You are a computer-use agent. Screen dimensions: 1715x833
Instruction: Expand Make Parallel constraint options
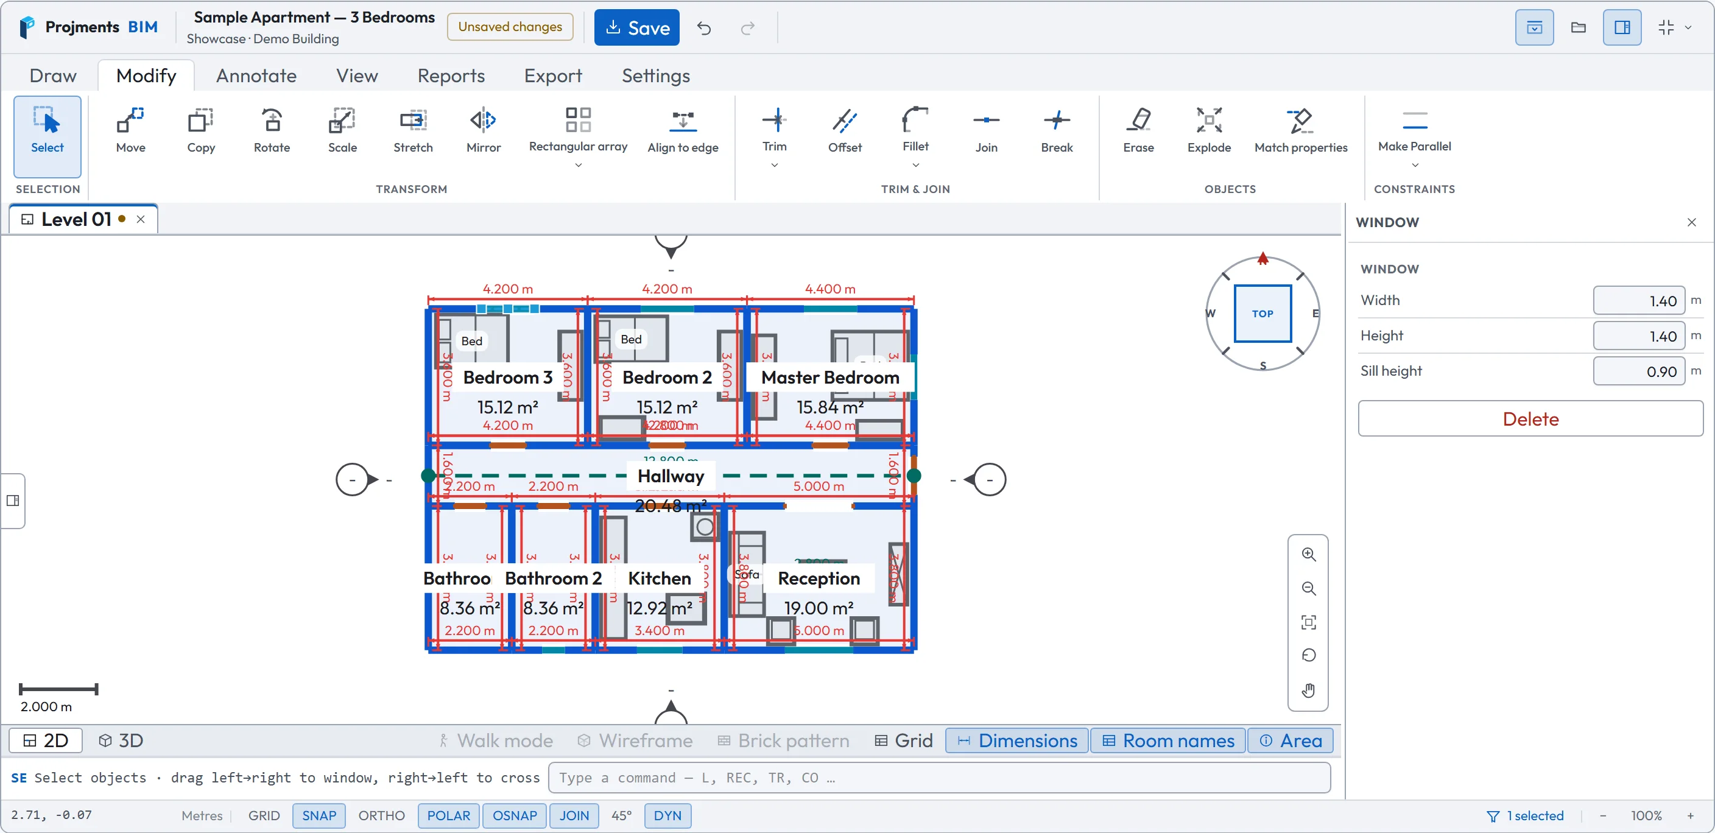pyautogui.click(x=1414, y=165)
